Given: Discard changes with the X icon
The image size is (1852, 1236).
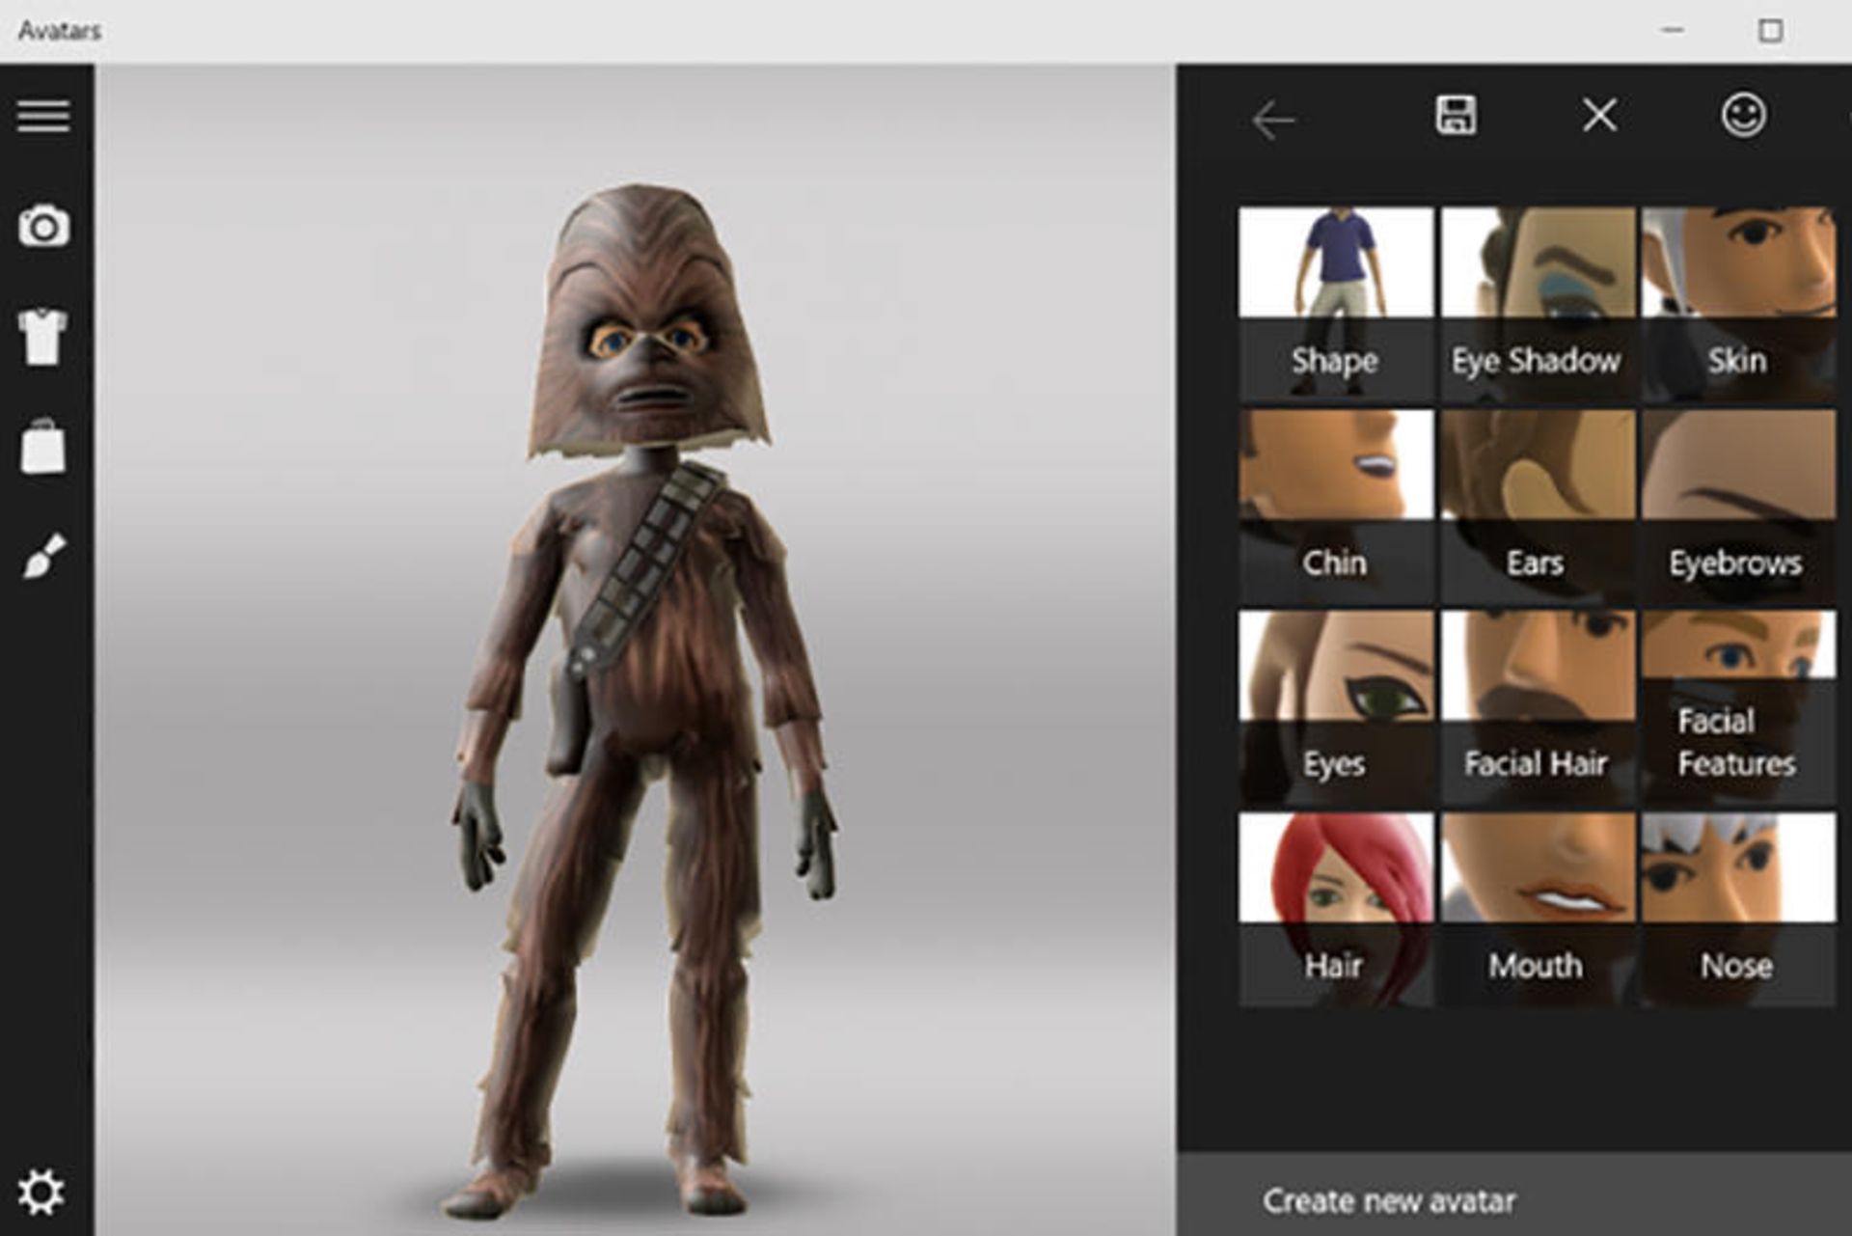Looking at the screenshot, I should coord(1600,116).
